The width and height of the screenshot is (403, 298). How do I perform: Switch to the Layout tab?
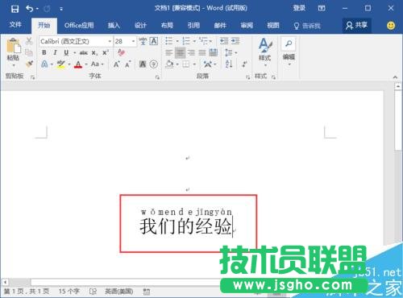coord(167,26)
